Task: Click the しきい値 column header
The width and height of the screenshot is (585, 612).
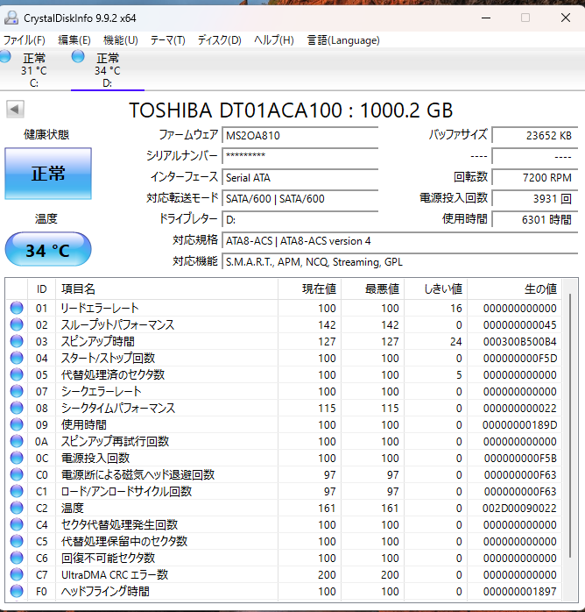Action: point(436,289)
